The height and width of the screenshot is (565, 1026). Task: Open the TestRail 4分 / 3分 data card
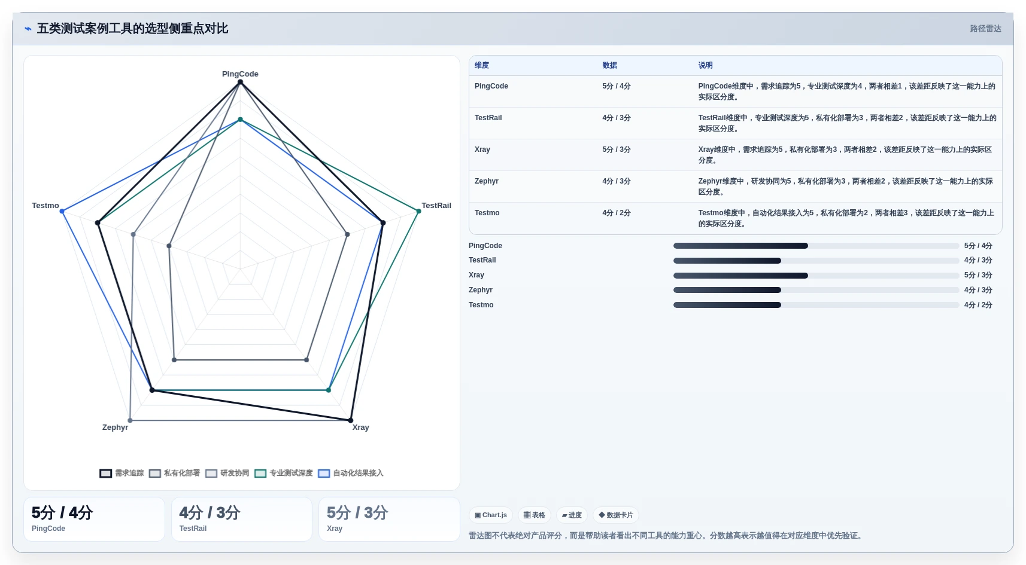(x=242, y=519)
